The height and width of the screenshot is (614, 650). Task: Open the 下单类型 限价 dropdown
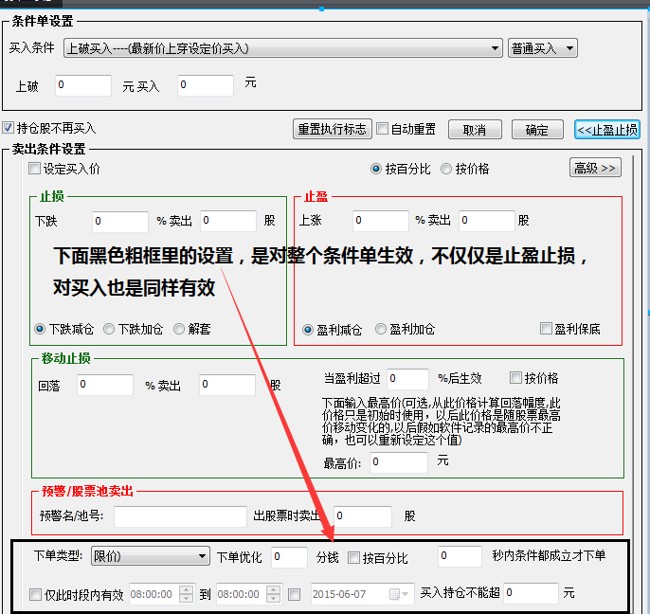[x=150, y=556]
